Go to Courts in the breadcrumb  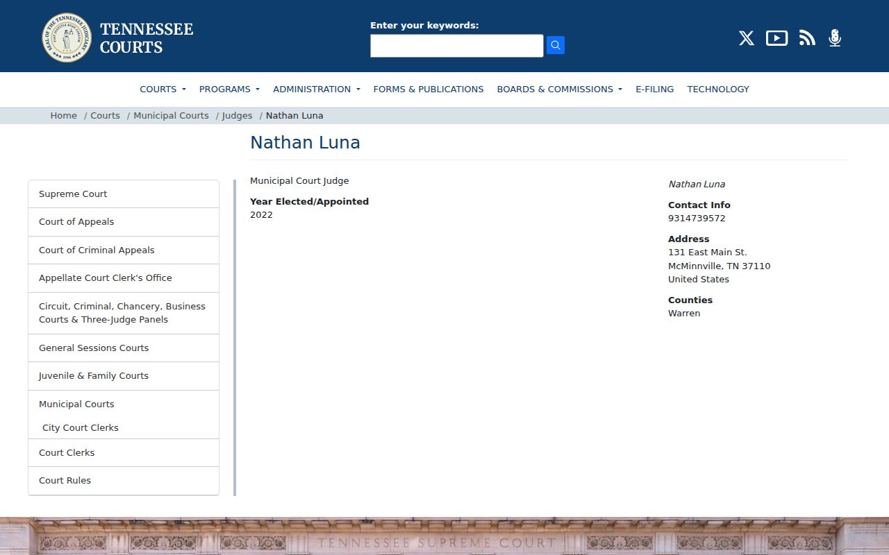pyautogui.click(x=105, y=116)
